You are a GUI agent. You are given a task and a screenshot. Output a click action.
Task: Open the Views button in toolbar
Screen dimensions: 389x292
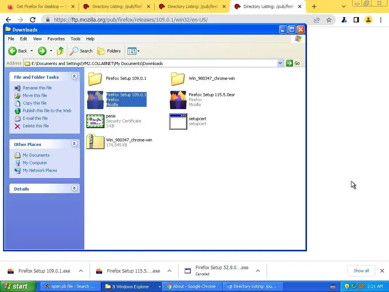coord(132,51)
